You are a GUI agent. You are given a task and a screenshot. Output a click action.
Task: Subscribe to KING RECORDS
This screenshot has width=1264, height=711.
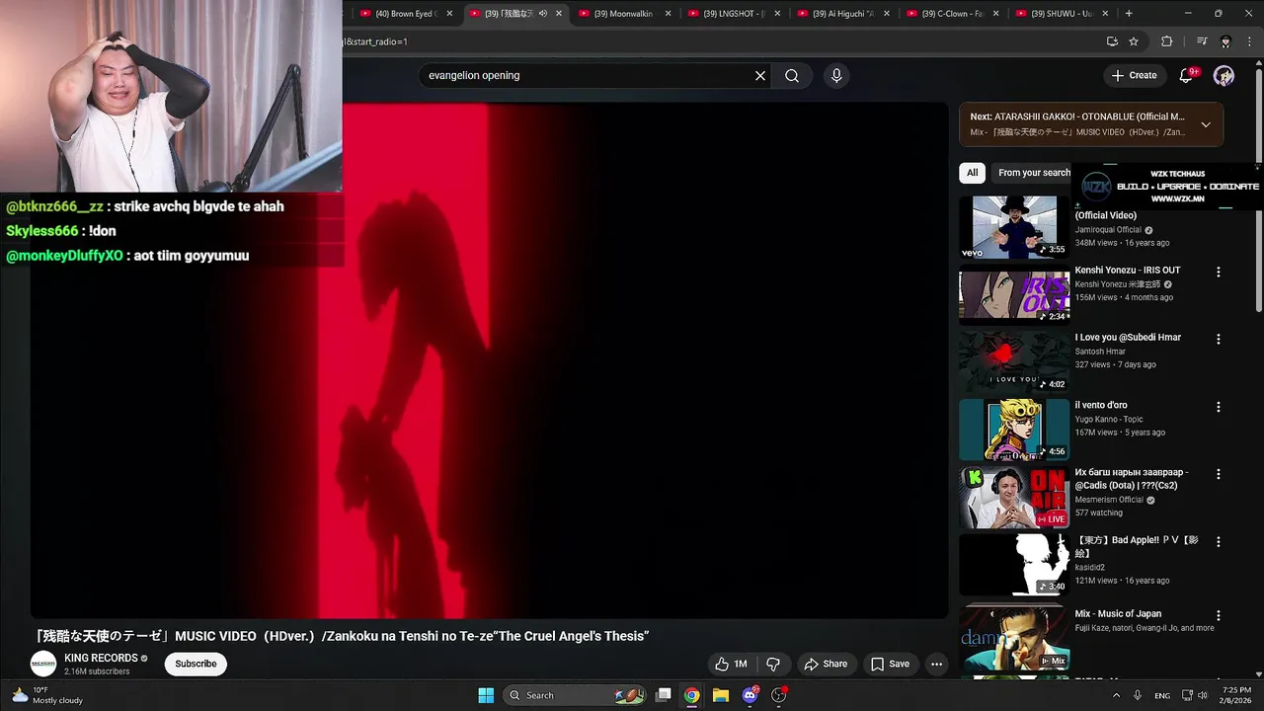[196, 664]
